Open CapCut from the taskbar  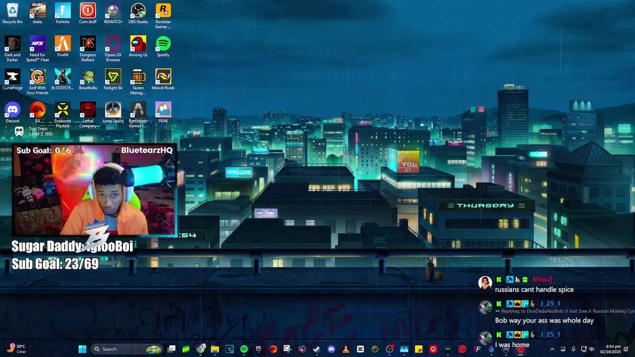click(360, 349)
